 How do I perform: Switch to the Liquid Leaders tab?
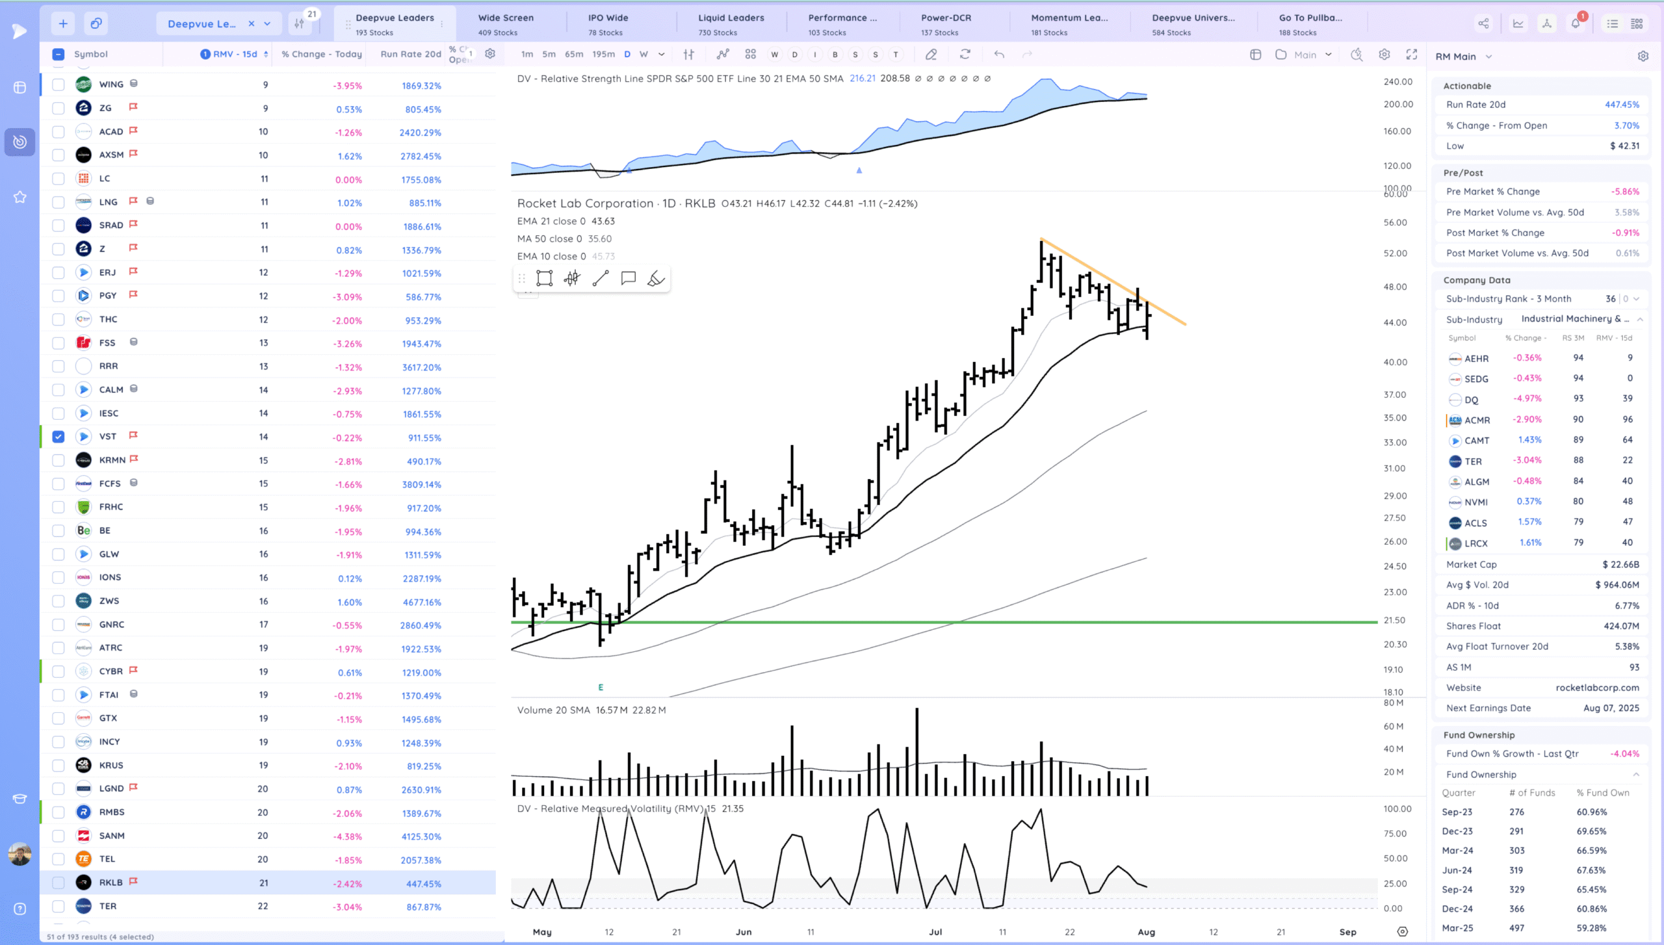pyautogui.click(x=731, y=24)
